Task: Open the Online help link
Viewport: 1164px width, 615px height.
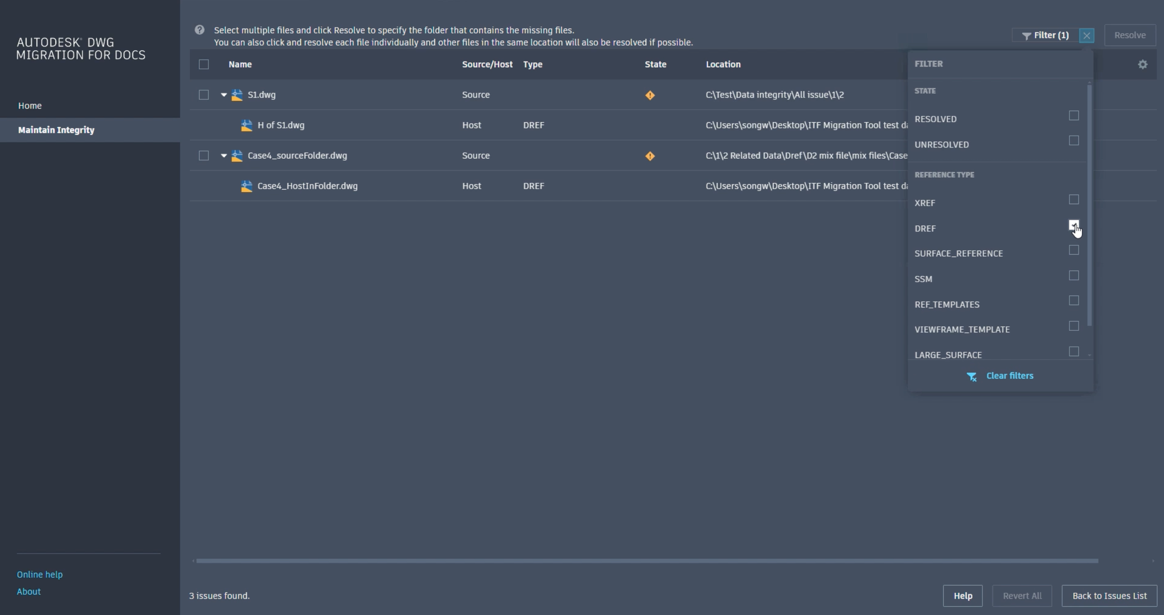Action: [x=40, y=574]
